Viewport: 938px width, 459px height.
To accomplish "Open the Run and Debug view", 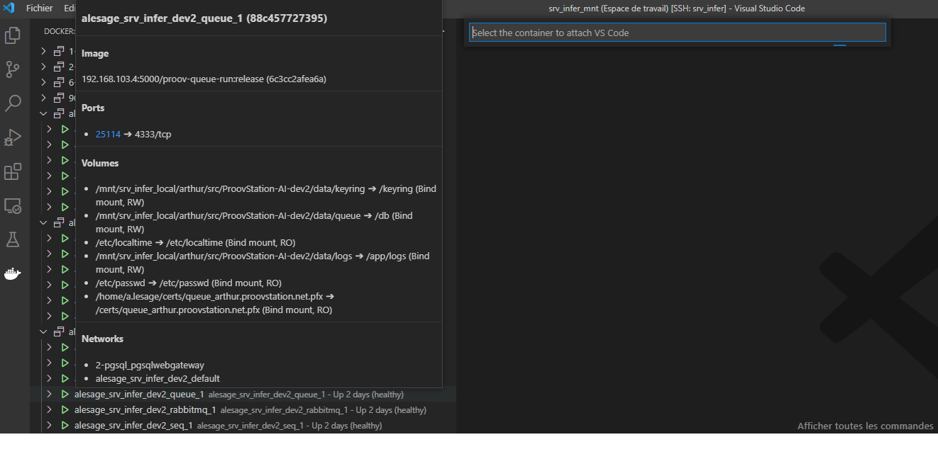I will (11, 137).
